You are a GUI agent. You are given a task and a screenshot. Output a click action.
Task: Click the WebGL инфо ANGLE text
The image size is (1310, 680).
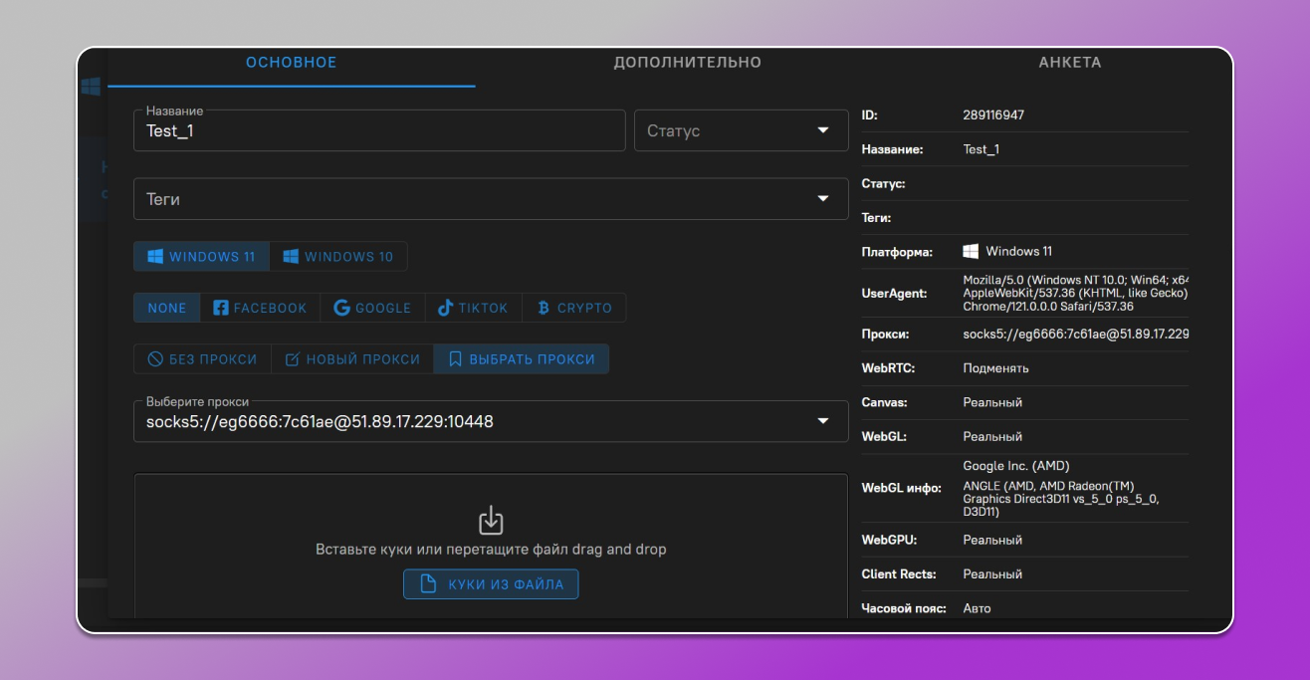(1062, 499)
